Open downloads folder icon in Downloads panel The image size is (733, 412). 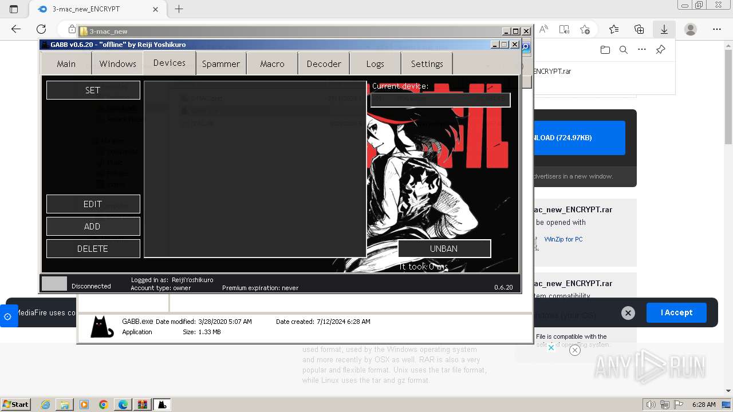pos(605,50)
